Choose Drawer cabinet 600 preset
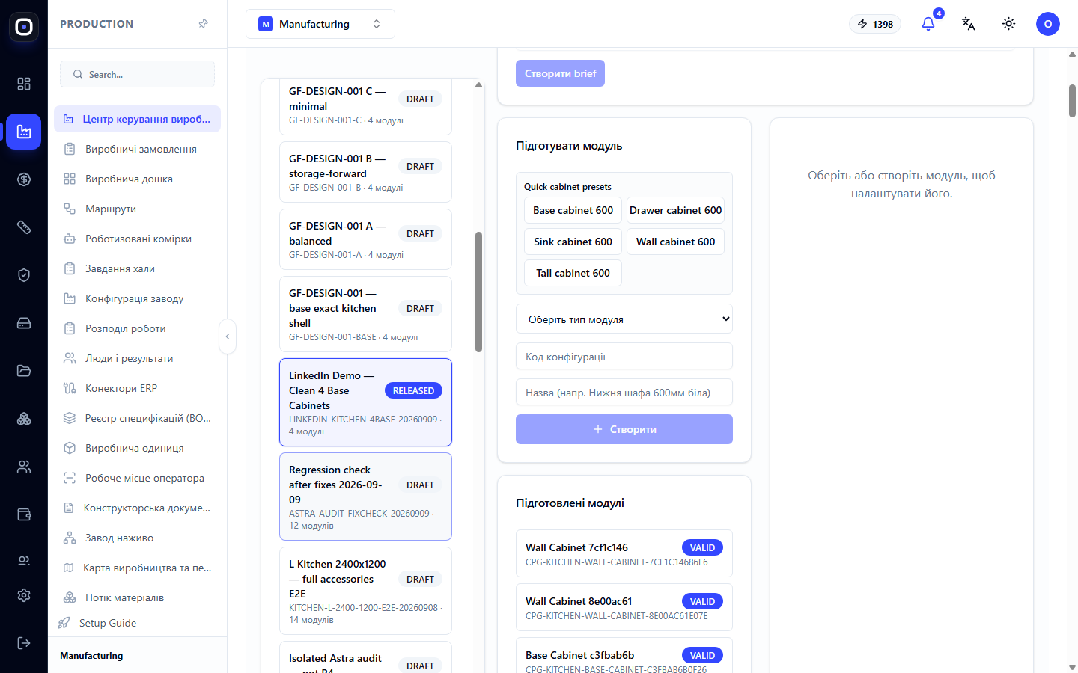The height and width of the screenshot is (673, 1078). tap(675, 210)
